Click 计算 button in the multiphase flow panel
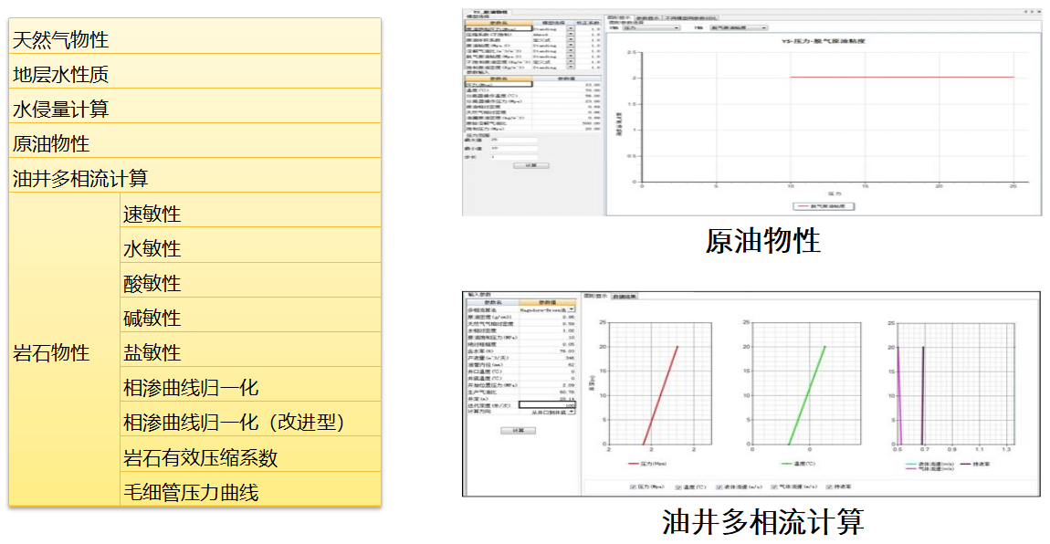This screenshot has height=544, width=1050. pyautogui.click(x=518, y=430)
